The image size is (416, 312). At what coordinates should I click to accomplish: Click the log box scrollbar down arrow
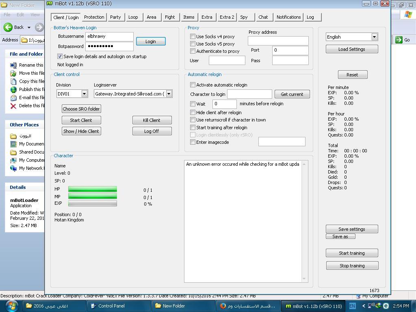(x=304, y=279)
